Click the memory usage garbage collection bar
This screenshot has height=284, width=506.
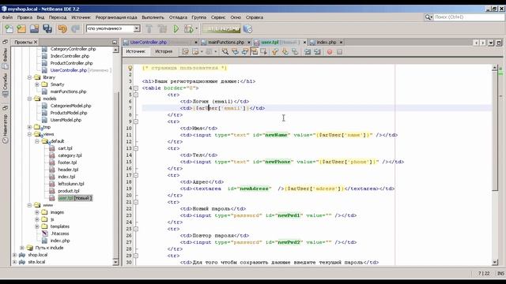221,29
